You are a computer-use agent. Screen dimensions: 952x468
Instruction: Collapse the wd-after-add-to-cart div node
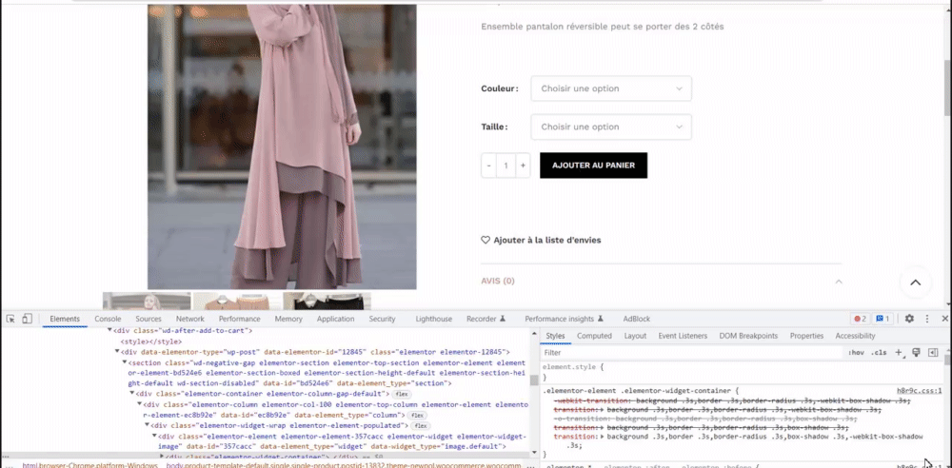pyautogui.click(x=109, y=331)
